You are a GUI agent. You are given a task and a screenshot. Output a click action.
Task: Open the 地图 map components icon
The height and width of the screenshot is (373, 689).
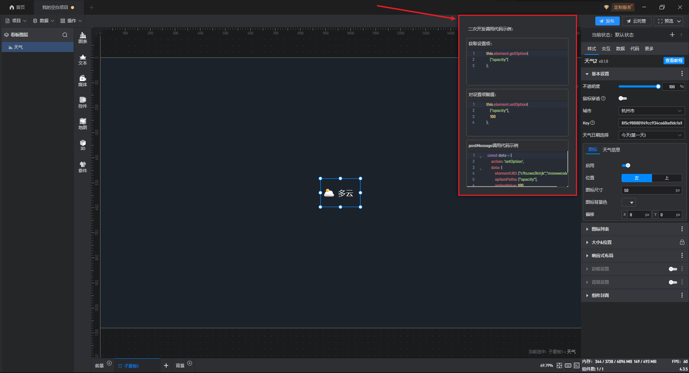[x=83, y=124]
